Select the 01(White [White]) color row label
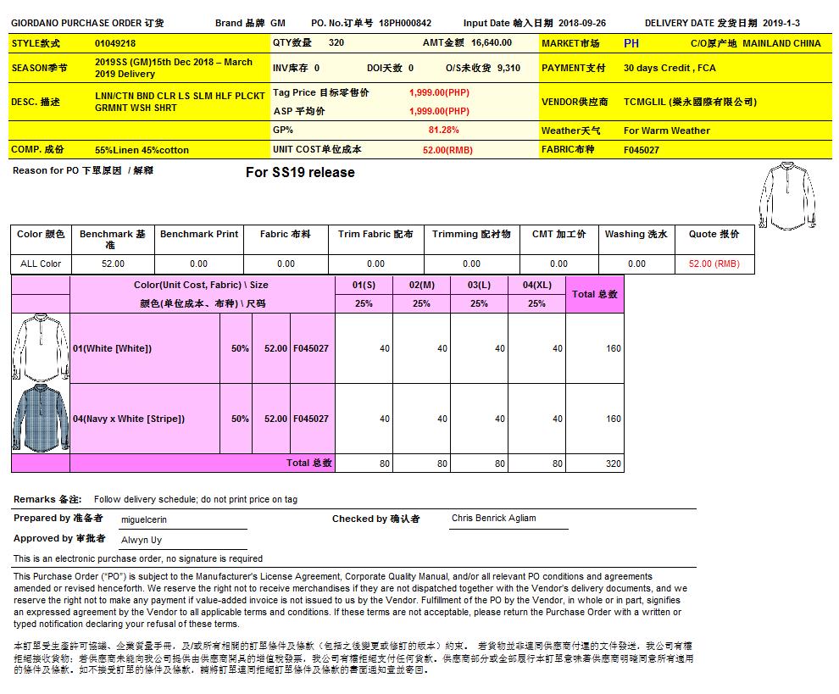The width and height of the screenshot is (839, 694). [112, 348]
